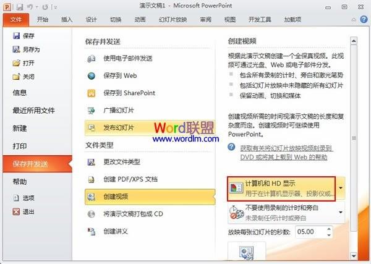Image resolution: width=371 pixels, height=264 pixels.
Task: Select Send Using E-mail icon
Action: tap(91, 59)
